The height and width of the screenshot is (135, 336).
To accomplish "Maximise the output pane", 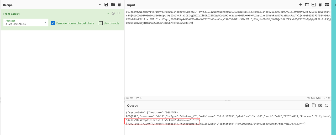I will (x=327, y=105).
